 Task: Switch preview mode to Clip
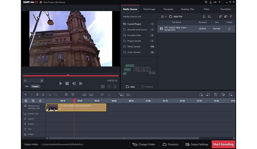click(x=26, y=86)
